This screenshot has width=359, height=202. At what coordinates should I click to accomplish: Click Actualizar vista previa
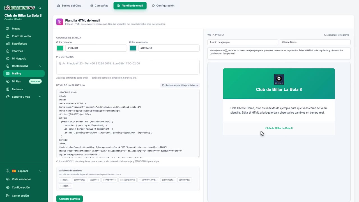pos(337,35)
